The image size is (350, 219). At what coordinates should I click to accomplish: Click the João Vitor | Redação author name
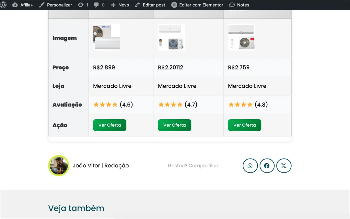pyautogui.click(x=101, y=166)
